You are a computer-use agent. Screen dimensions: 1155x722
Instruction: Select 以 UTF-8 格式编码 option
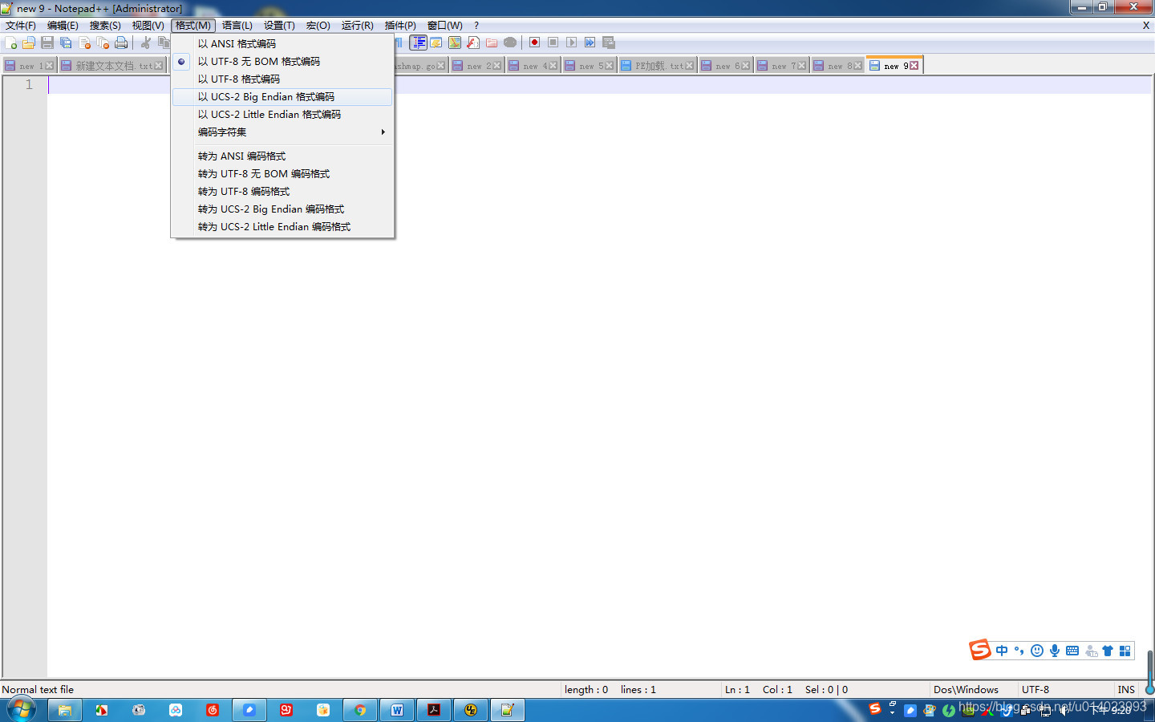coord(282,79)
